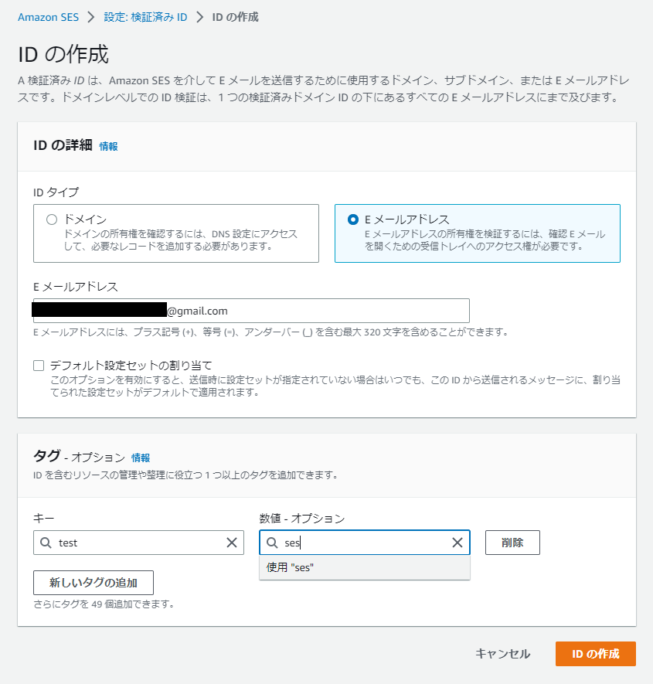Select the ドメイン ID type radio button
This screenshot has width=653, height=684.
point(52,219)
